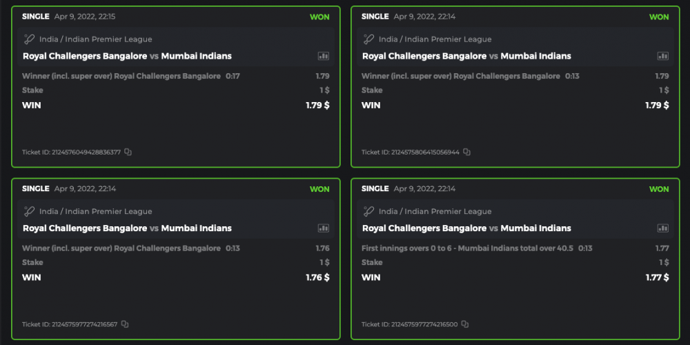Open statistics icon on the 1.76 odds bet

point(324,228)
